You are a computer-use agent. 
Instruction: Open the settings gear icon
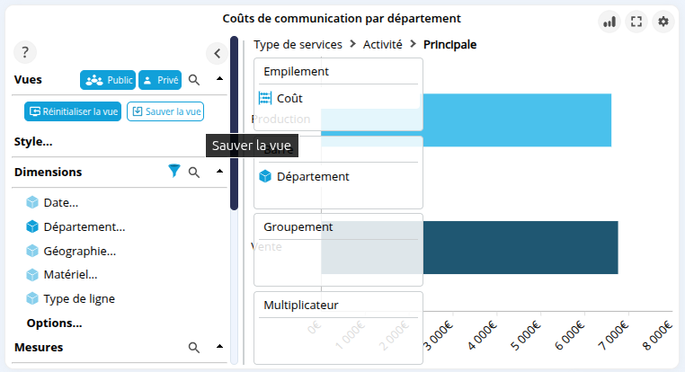click(x=663, y=22)
